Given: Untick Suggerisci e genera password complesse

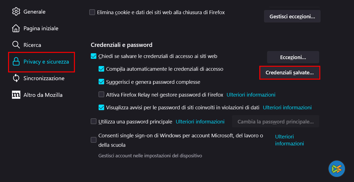Looking at the screenshot, I should point(101,82).
